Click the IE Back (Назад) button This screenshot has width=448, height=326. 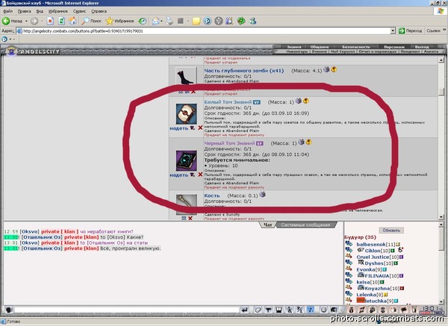tap(12, 21)
